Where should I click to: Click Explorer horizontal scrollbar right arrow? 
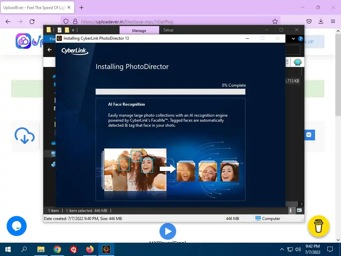(301, 204)
